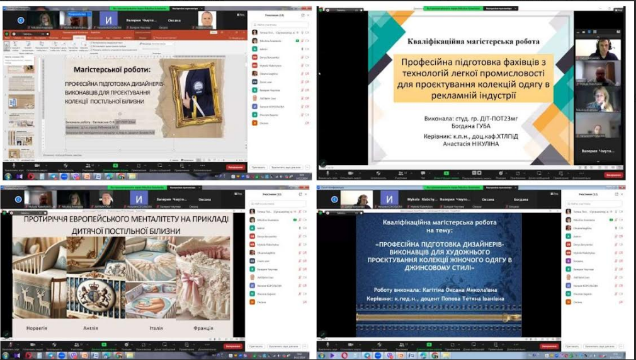Image resolution: width=636 pixels, height=360 pixels.
Task: Click Share Screen icon in denim style slide window
Action: (x=429, y=345)
